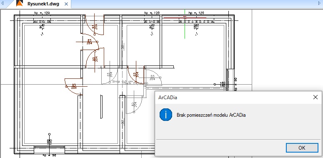The image size is (323, 158).
Task: Click the 180/140 window dimension label
Action: [x=223, y=84]
